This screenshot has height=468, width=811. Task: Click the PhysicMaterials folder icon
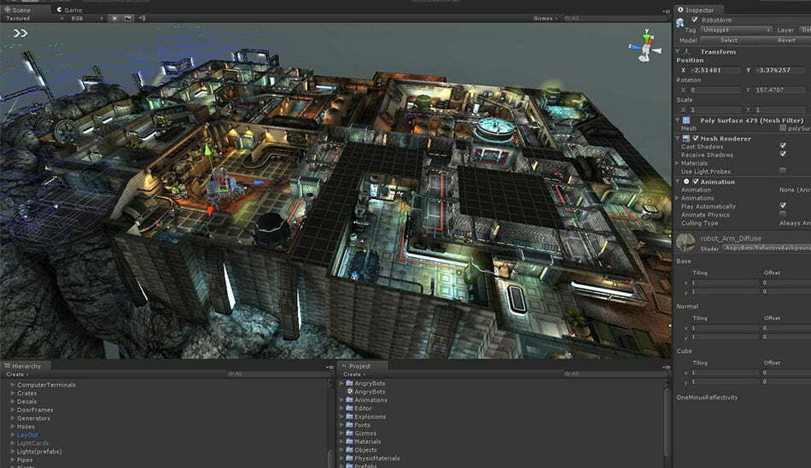pos(350,458)
